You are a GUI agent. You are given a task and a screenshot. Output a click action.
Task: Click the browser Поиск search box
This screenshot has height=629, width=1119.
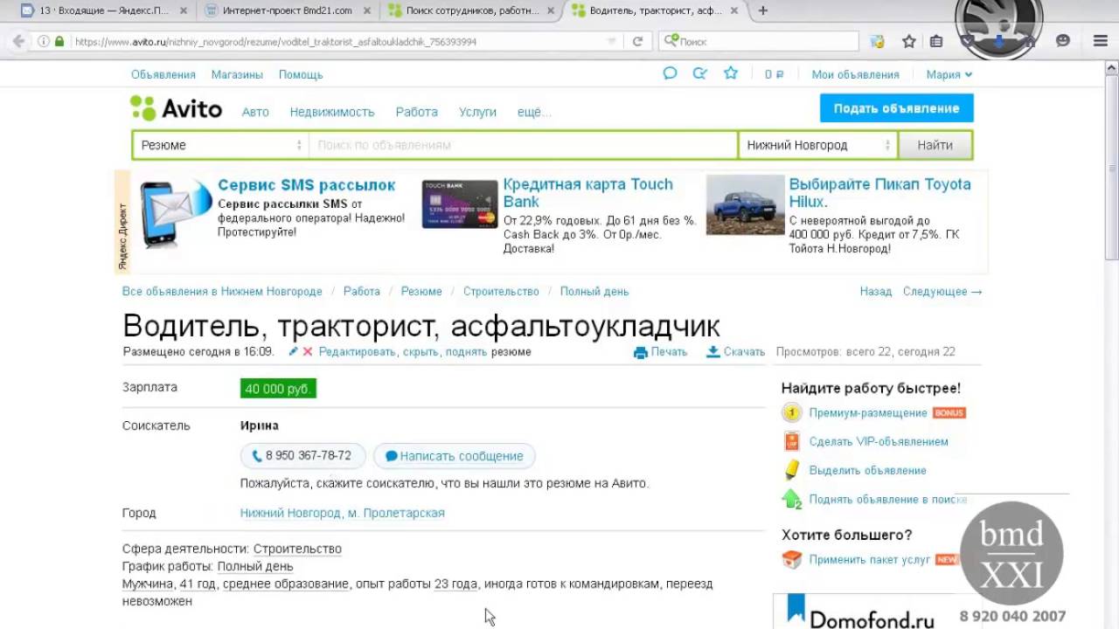coord(759,41)
